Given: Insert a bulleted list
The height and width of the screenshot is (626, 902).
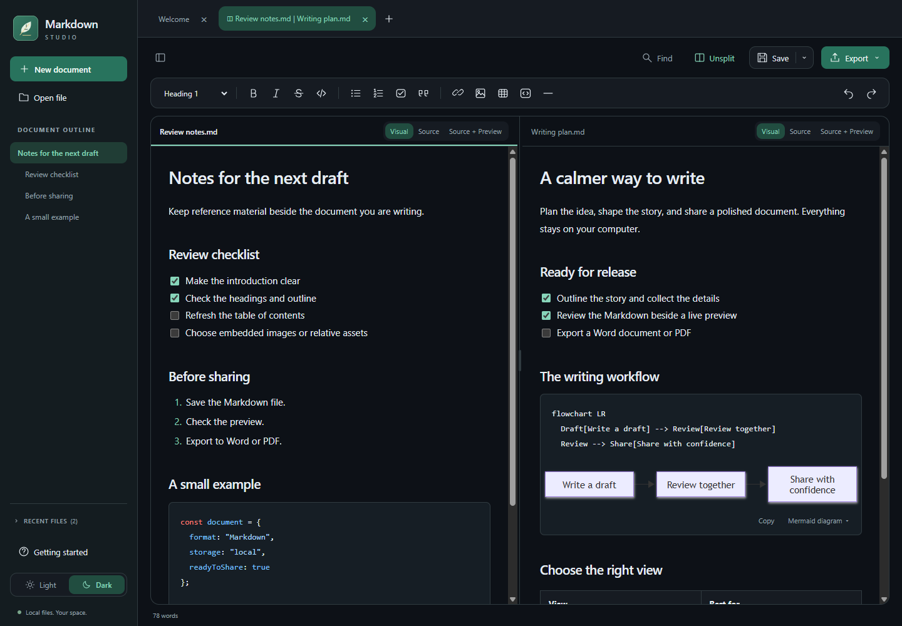Looking at the screenshot, I should click(x=356, y=93).
